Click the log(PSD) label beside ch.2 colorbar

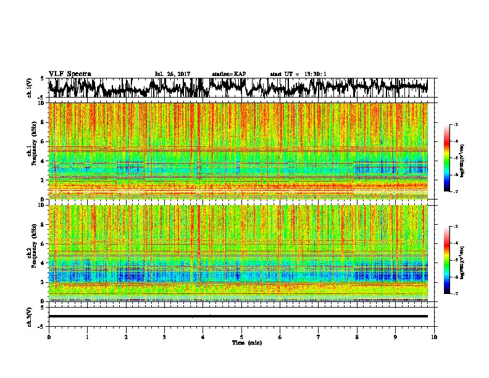462,262
